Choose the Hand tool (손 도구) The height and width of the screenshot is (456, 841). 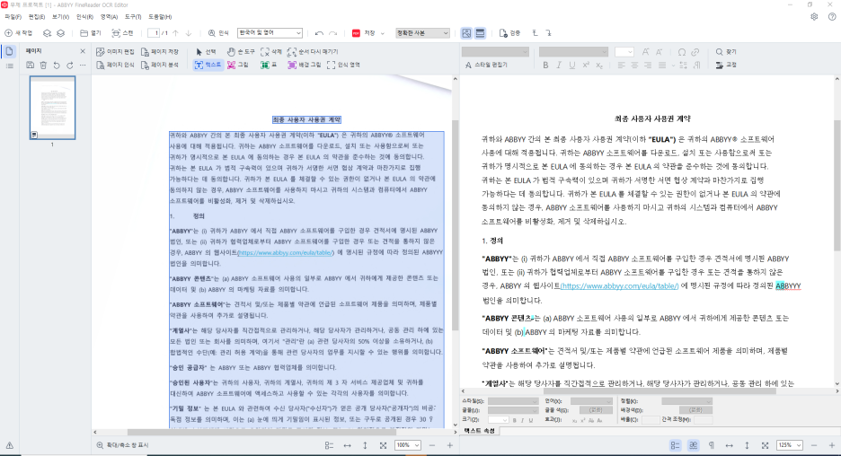point(241,52)
